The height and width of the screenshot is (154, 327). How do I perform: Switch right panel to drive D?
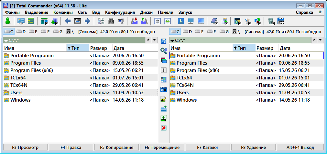(x=187, y=32)
